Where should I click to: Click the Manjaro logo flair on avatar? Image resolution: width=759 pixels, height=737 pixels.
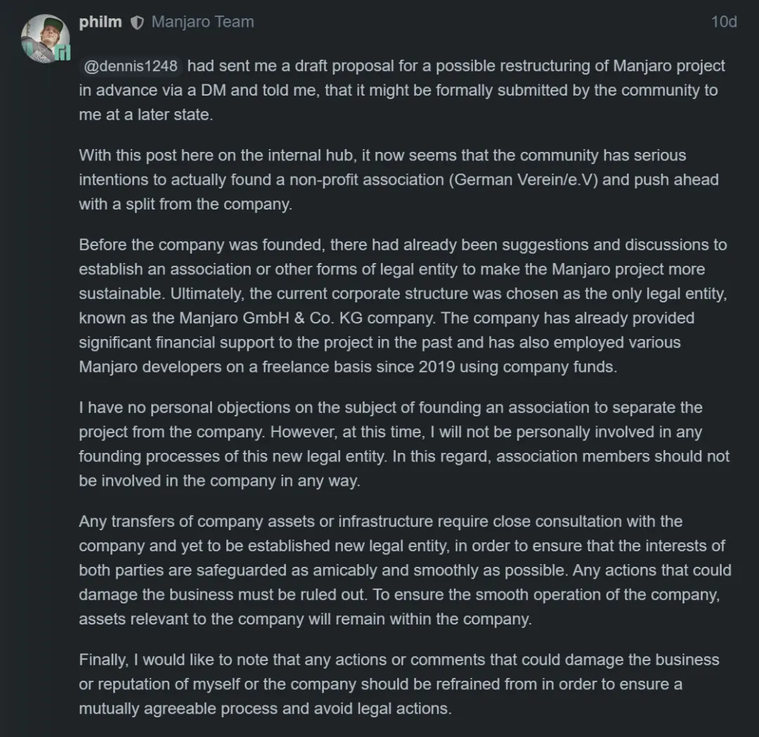click(63, 53)
